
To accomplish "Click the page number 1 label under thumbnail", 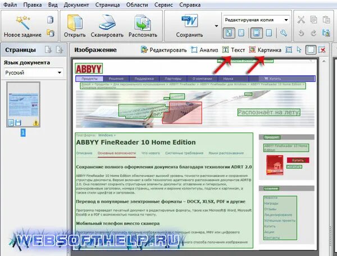I will pyautogui.click(x=23, y=132).
